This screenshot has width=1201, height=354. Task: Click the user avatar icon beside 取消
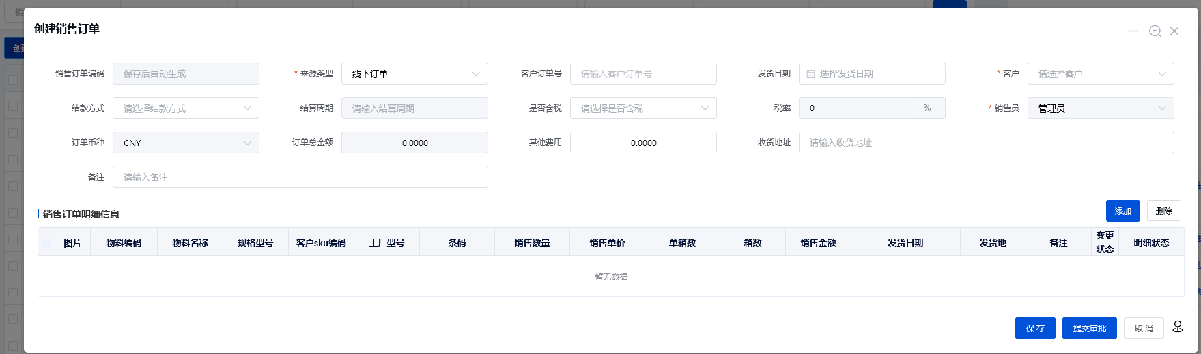tap(1178, 327)
